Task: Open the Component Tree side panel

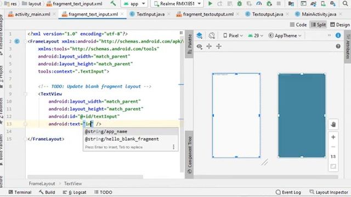Action: (x=189, y=154)
